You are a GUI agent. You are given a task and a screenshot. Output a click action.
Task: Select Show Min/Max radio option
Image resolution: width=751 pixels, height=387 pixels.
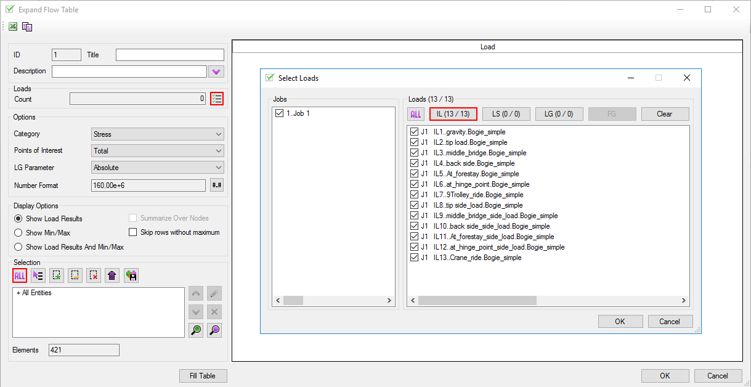(x=18, y=233)
